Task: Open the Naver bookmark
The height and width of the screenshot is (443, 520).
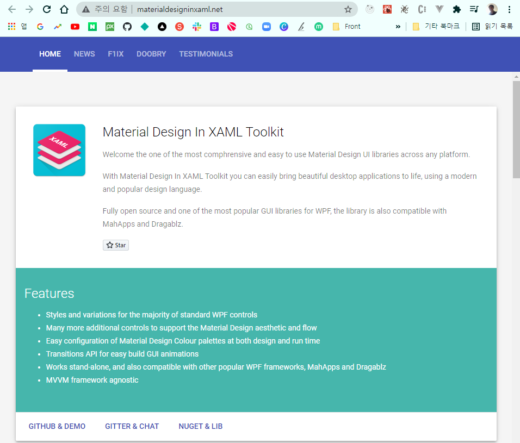Action: [92, 27]
